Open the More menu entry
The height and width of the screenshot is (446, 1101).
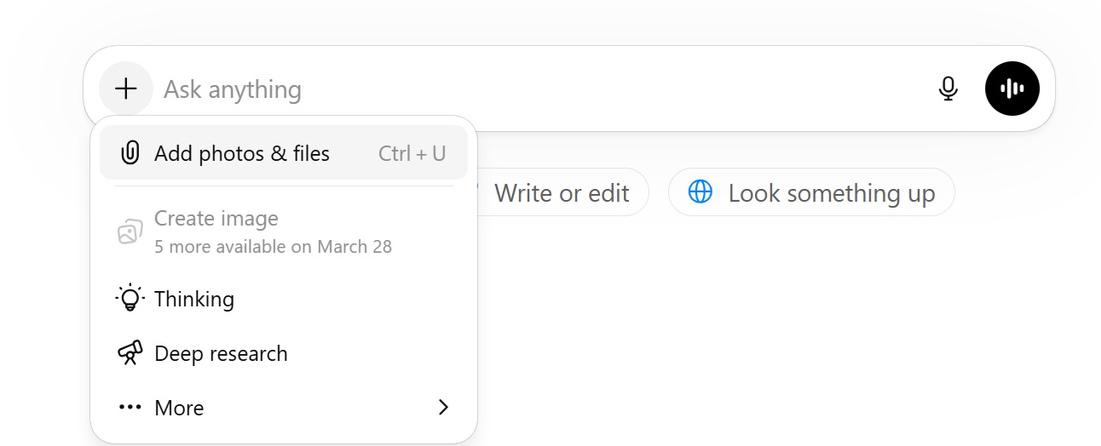[180, 409]
